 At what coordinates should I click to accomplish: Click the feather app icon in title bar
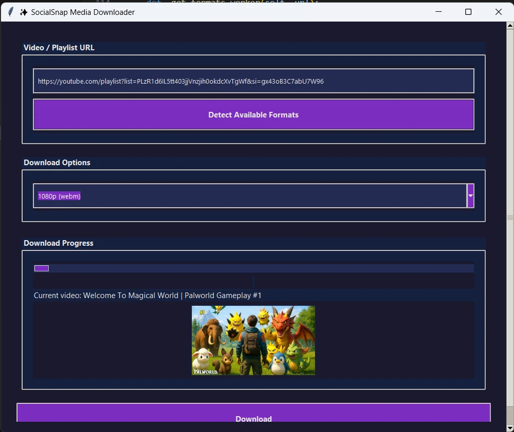click(10, 12)
